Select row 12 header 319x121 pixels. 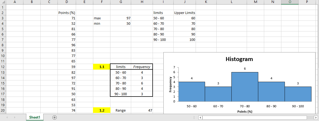click(3, 67)
